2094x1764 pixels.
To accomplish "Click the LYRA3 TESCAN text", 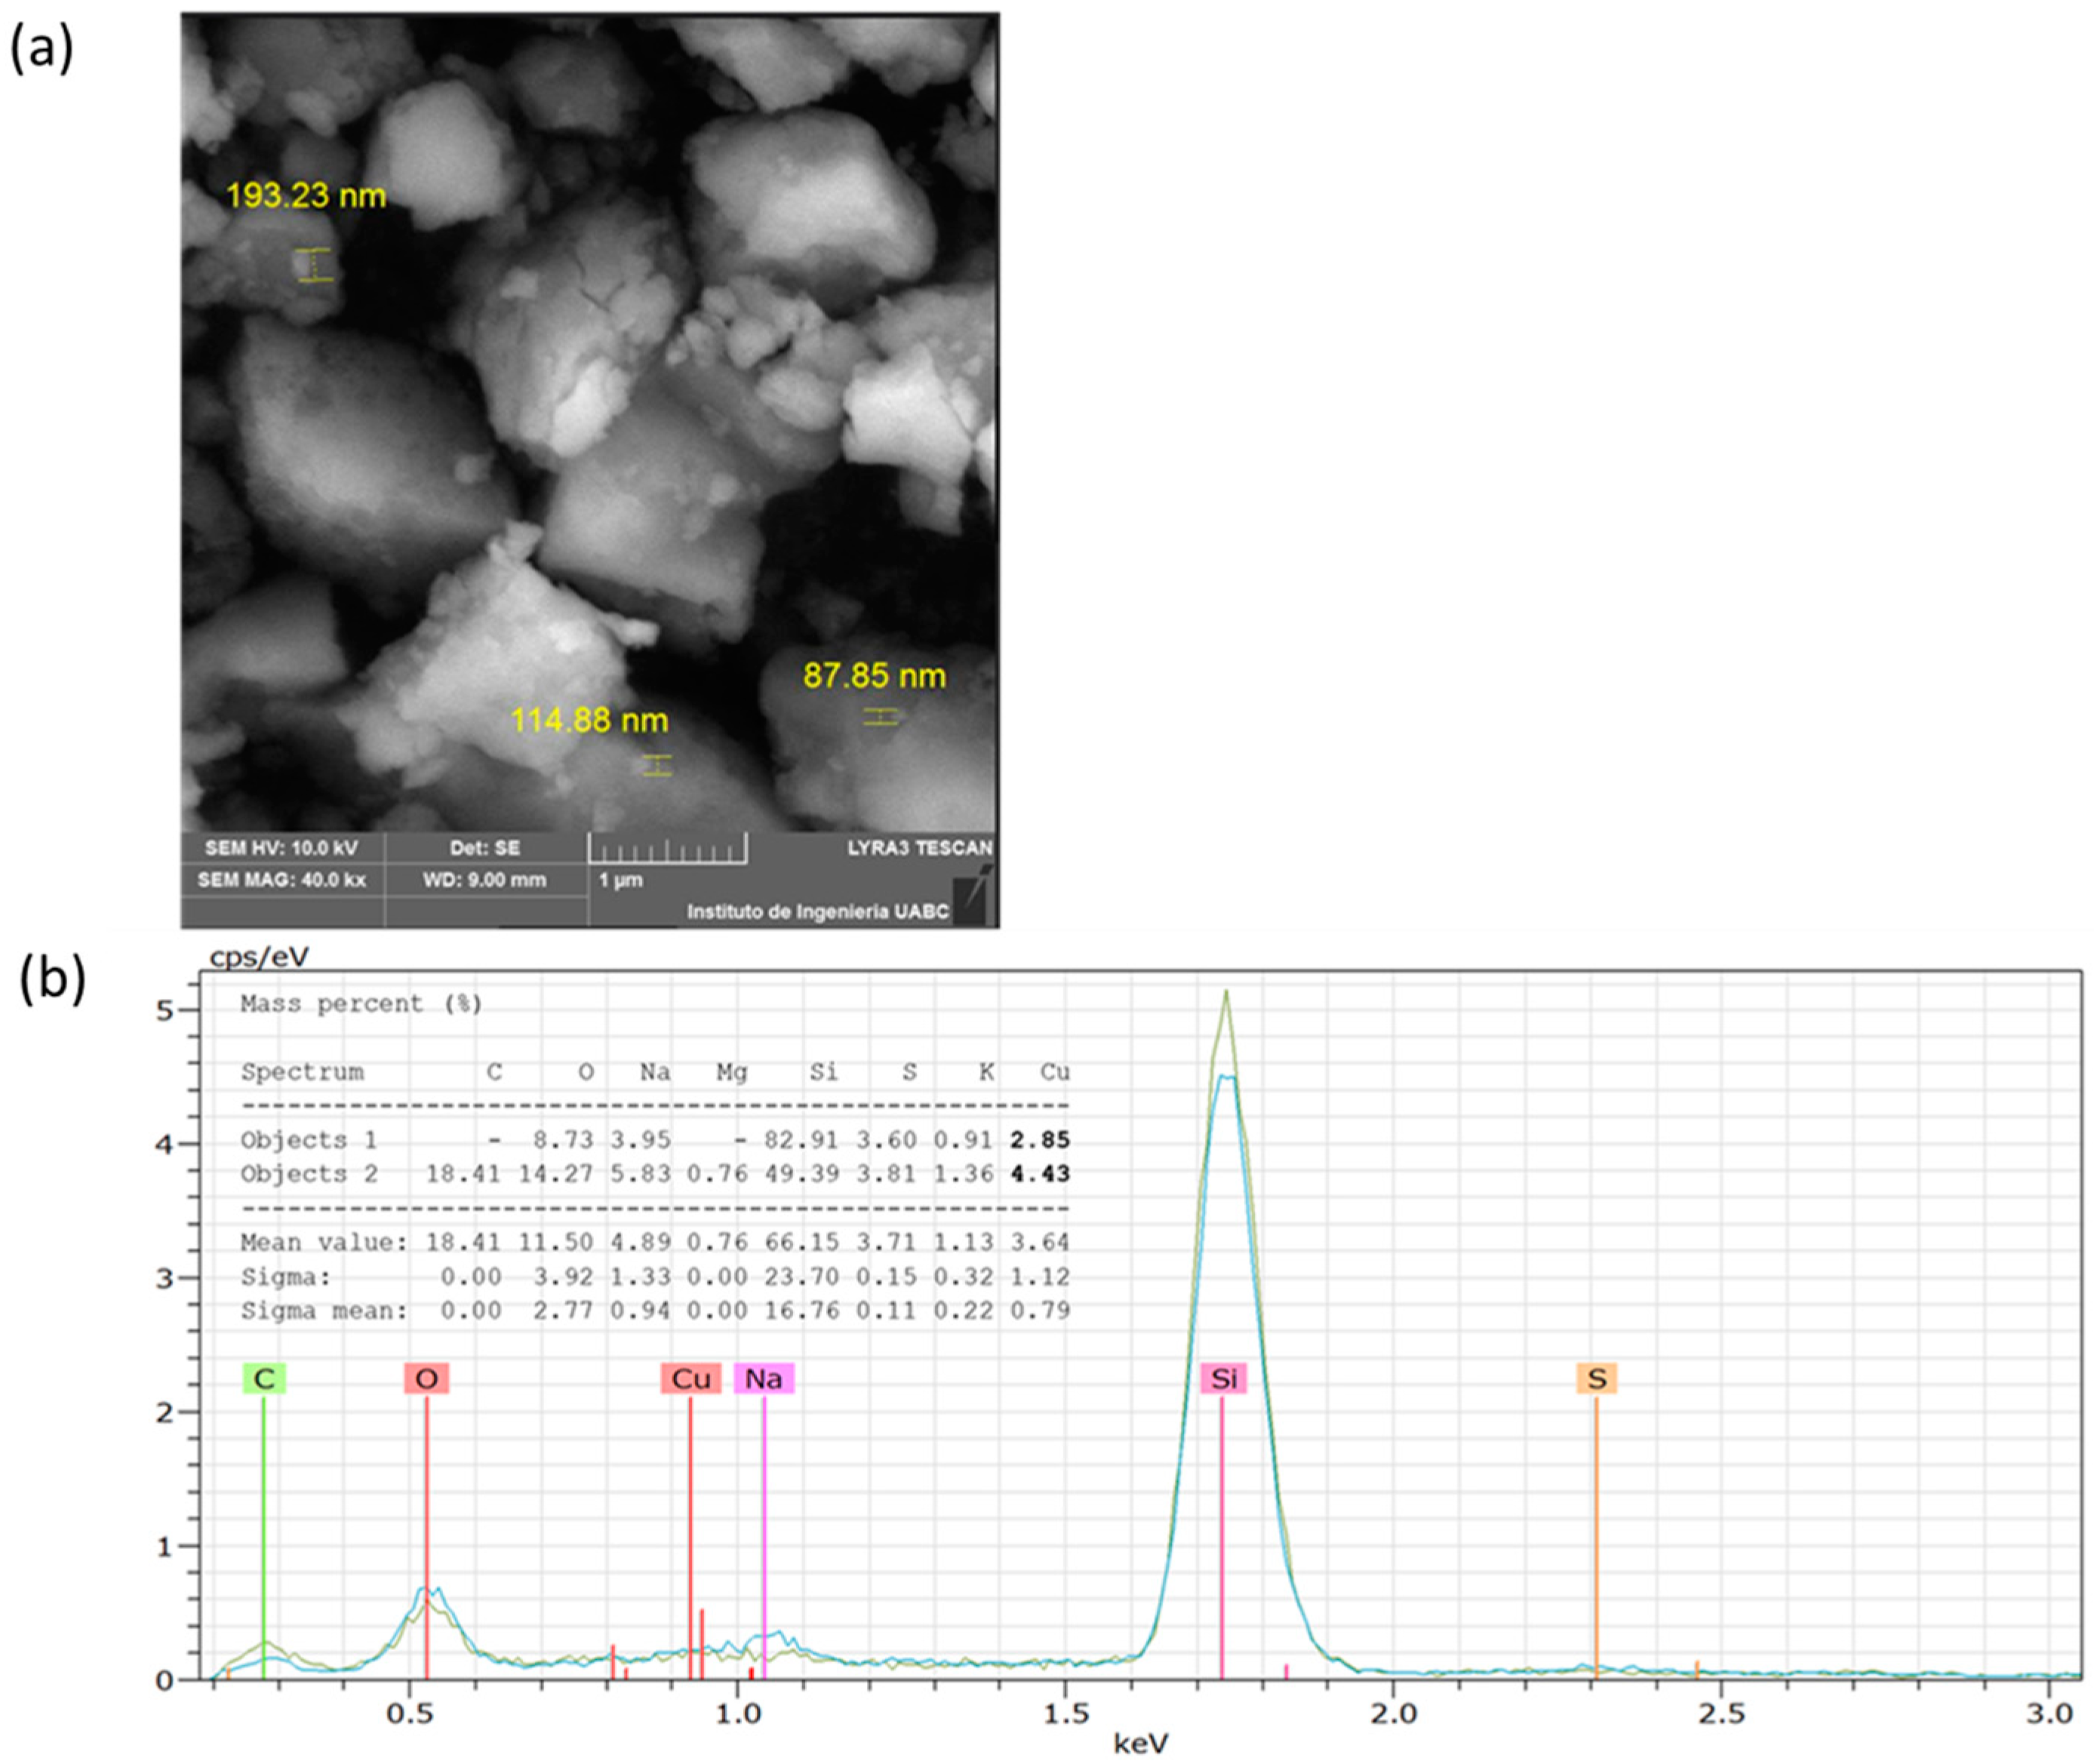I will click(919, 848).
